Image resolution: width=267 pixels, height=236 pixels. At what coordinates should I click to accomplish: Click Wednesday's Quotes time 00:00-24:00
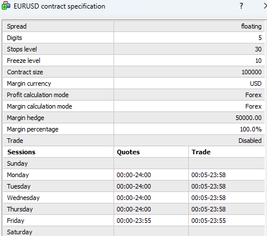[133, 198]
